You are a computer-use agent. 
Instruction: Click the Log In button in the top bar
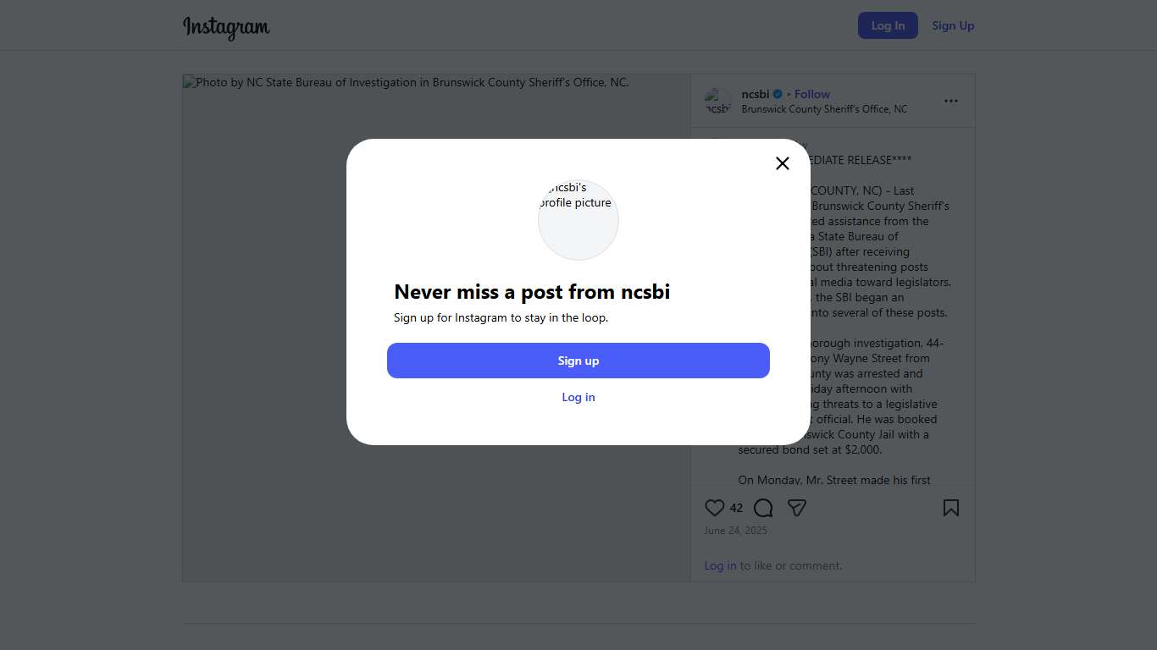[x=888, y=25]
